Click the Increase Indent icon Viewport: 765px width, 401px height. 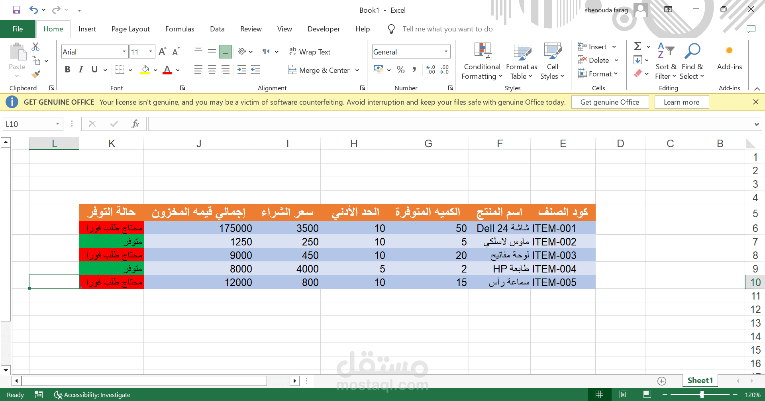pyautogui.click(x=242, y=70)
